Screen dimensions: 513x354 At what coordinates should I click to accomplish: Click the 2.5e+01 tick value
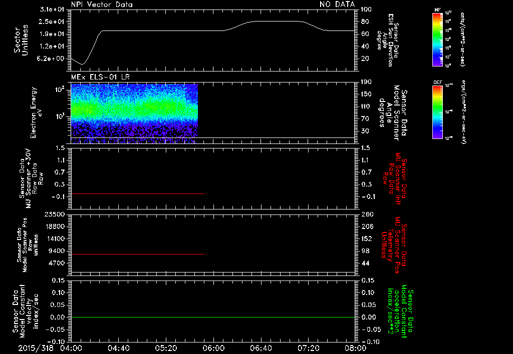52,21
